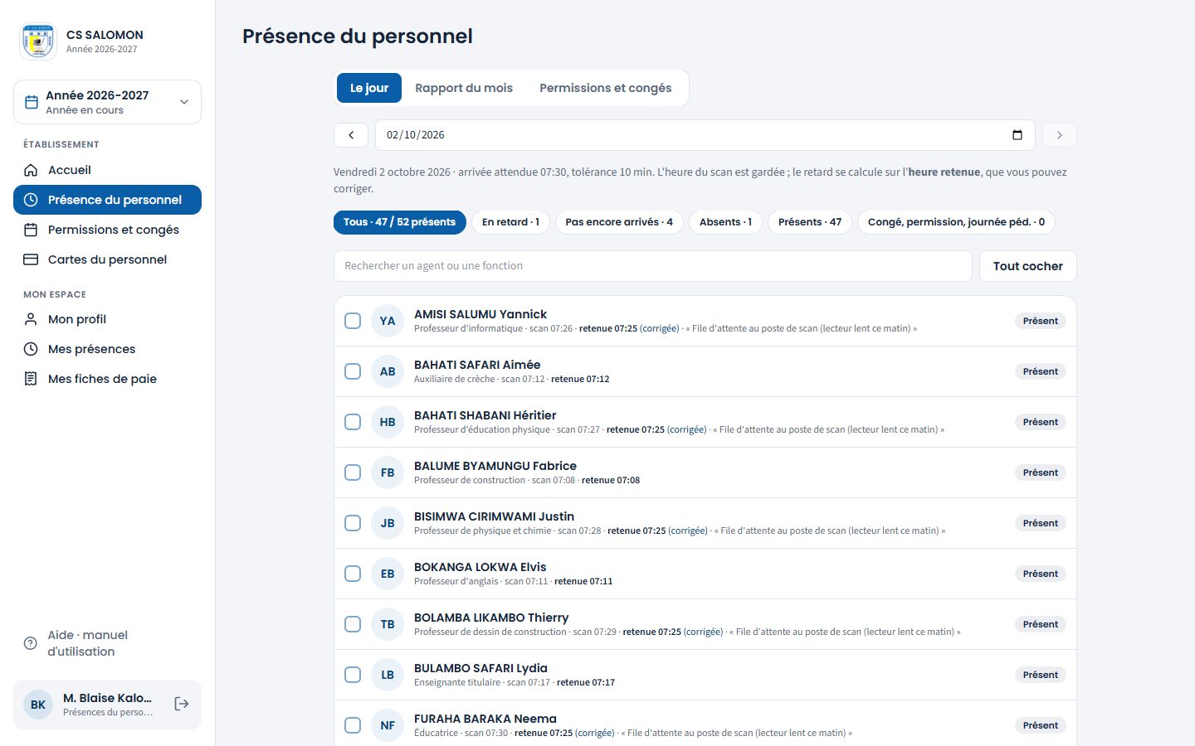Check the box for BAHATI SAFARI Aimée
The height and width of the screenshot is (746, 1195).
(x=353, y=371)
